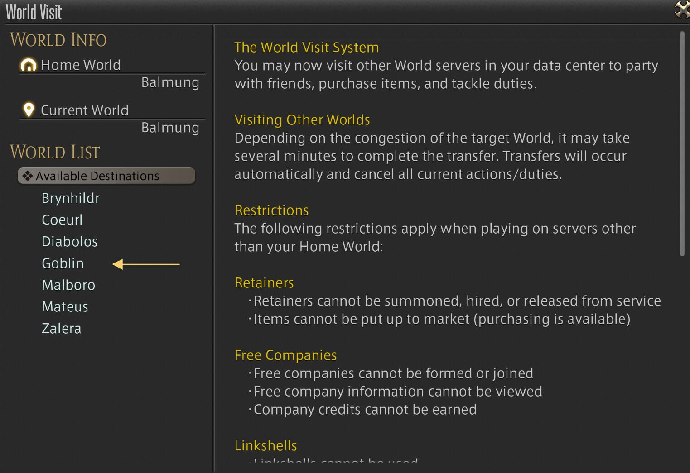Click the Free Companies section heading
The width and height of the screenshot is (690, 473).
click(x=285, y=355)
